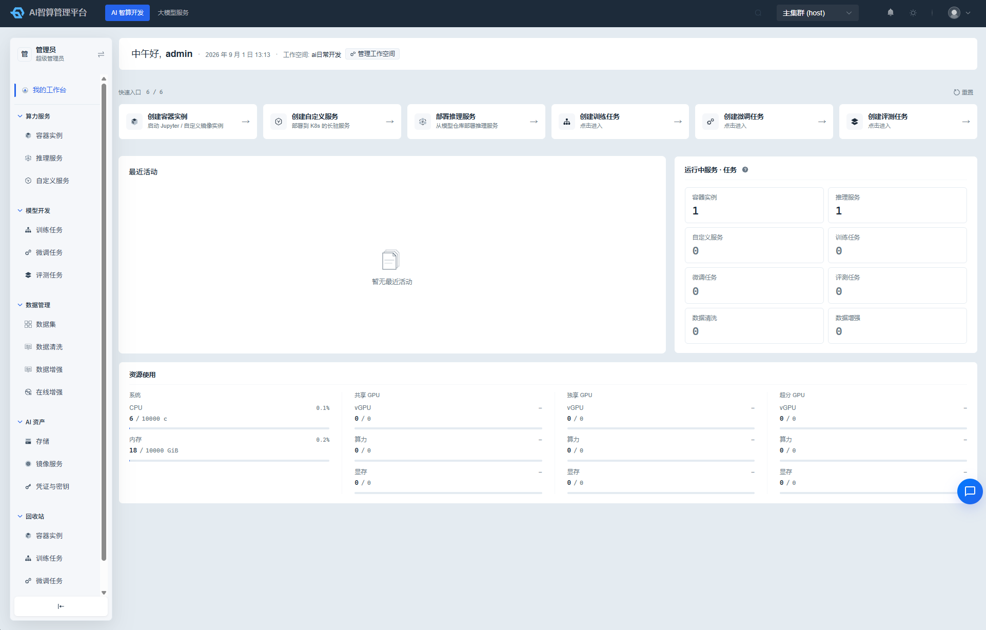Open the 创建容器实例 quick entry card
Viewport: 986px width, 630px height.
188,122
